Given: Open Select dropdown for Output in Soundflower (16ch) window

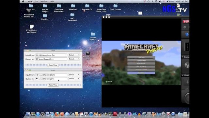Looking at the screenshot, I should click(74, 79).
